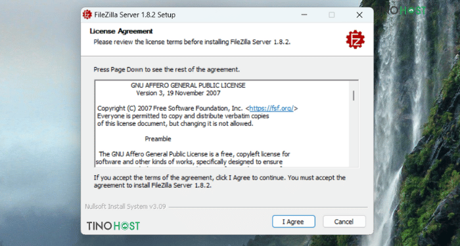Click the FileZilla icon in title bar

pos(87,14)
